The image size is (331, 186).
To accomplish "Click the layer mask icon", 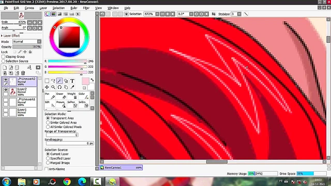I will click(x=38, y=68).
